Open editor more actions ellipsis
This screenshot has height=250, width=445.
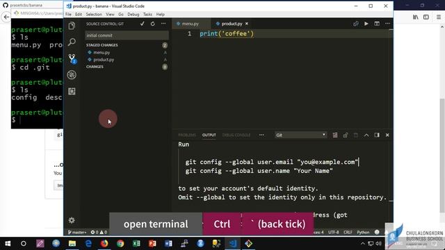[x=387, y=24]
